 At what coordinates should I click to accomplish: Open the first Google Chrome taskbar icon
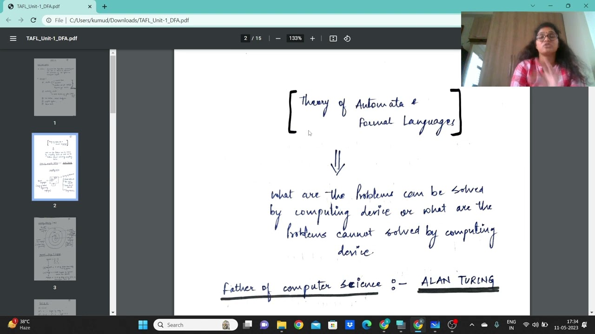[x=298, y=325]
